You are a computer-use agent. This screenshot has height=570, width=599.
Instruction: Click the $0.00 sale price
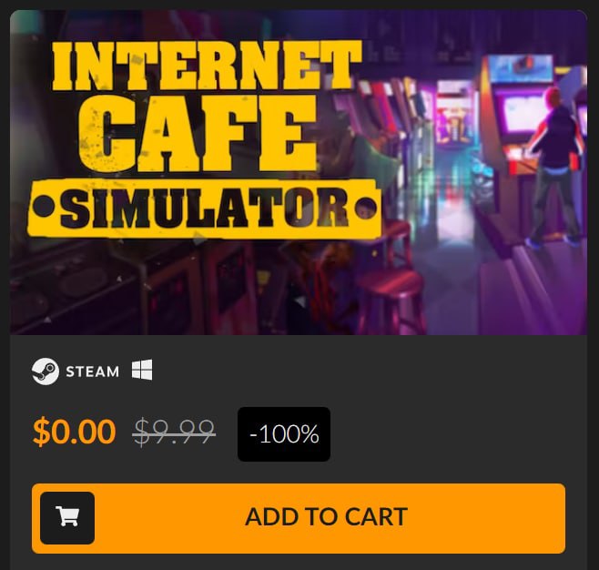(74, 432)
